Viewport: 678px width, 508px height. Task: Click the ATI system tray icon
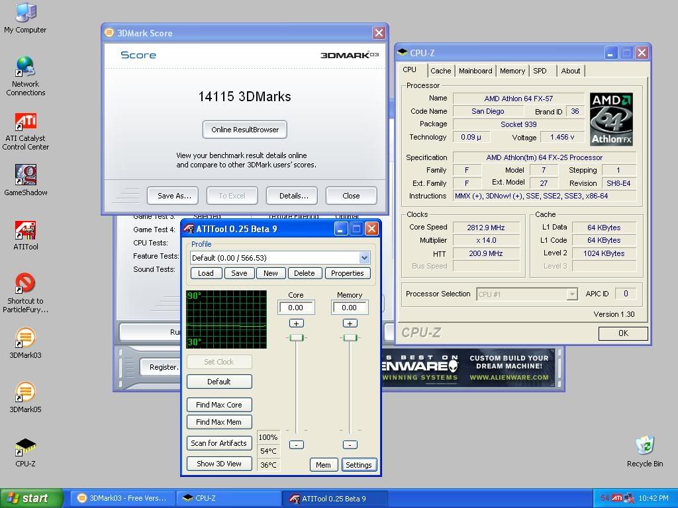(617, 498)
